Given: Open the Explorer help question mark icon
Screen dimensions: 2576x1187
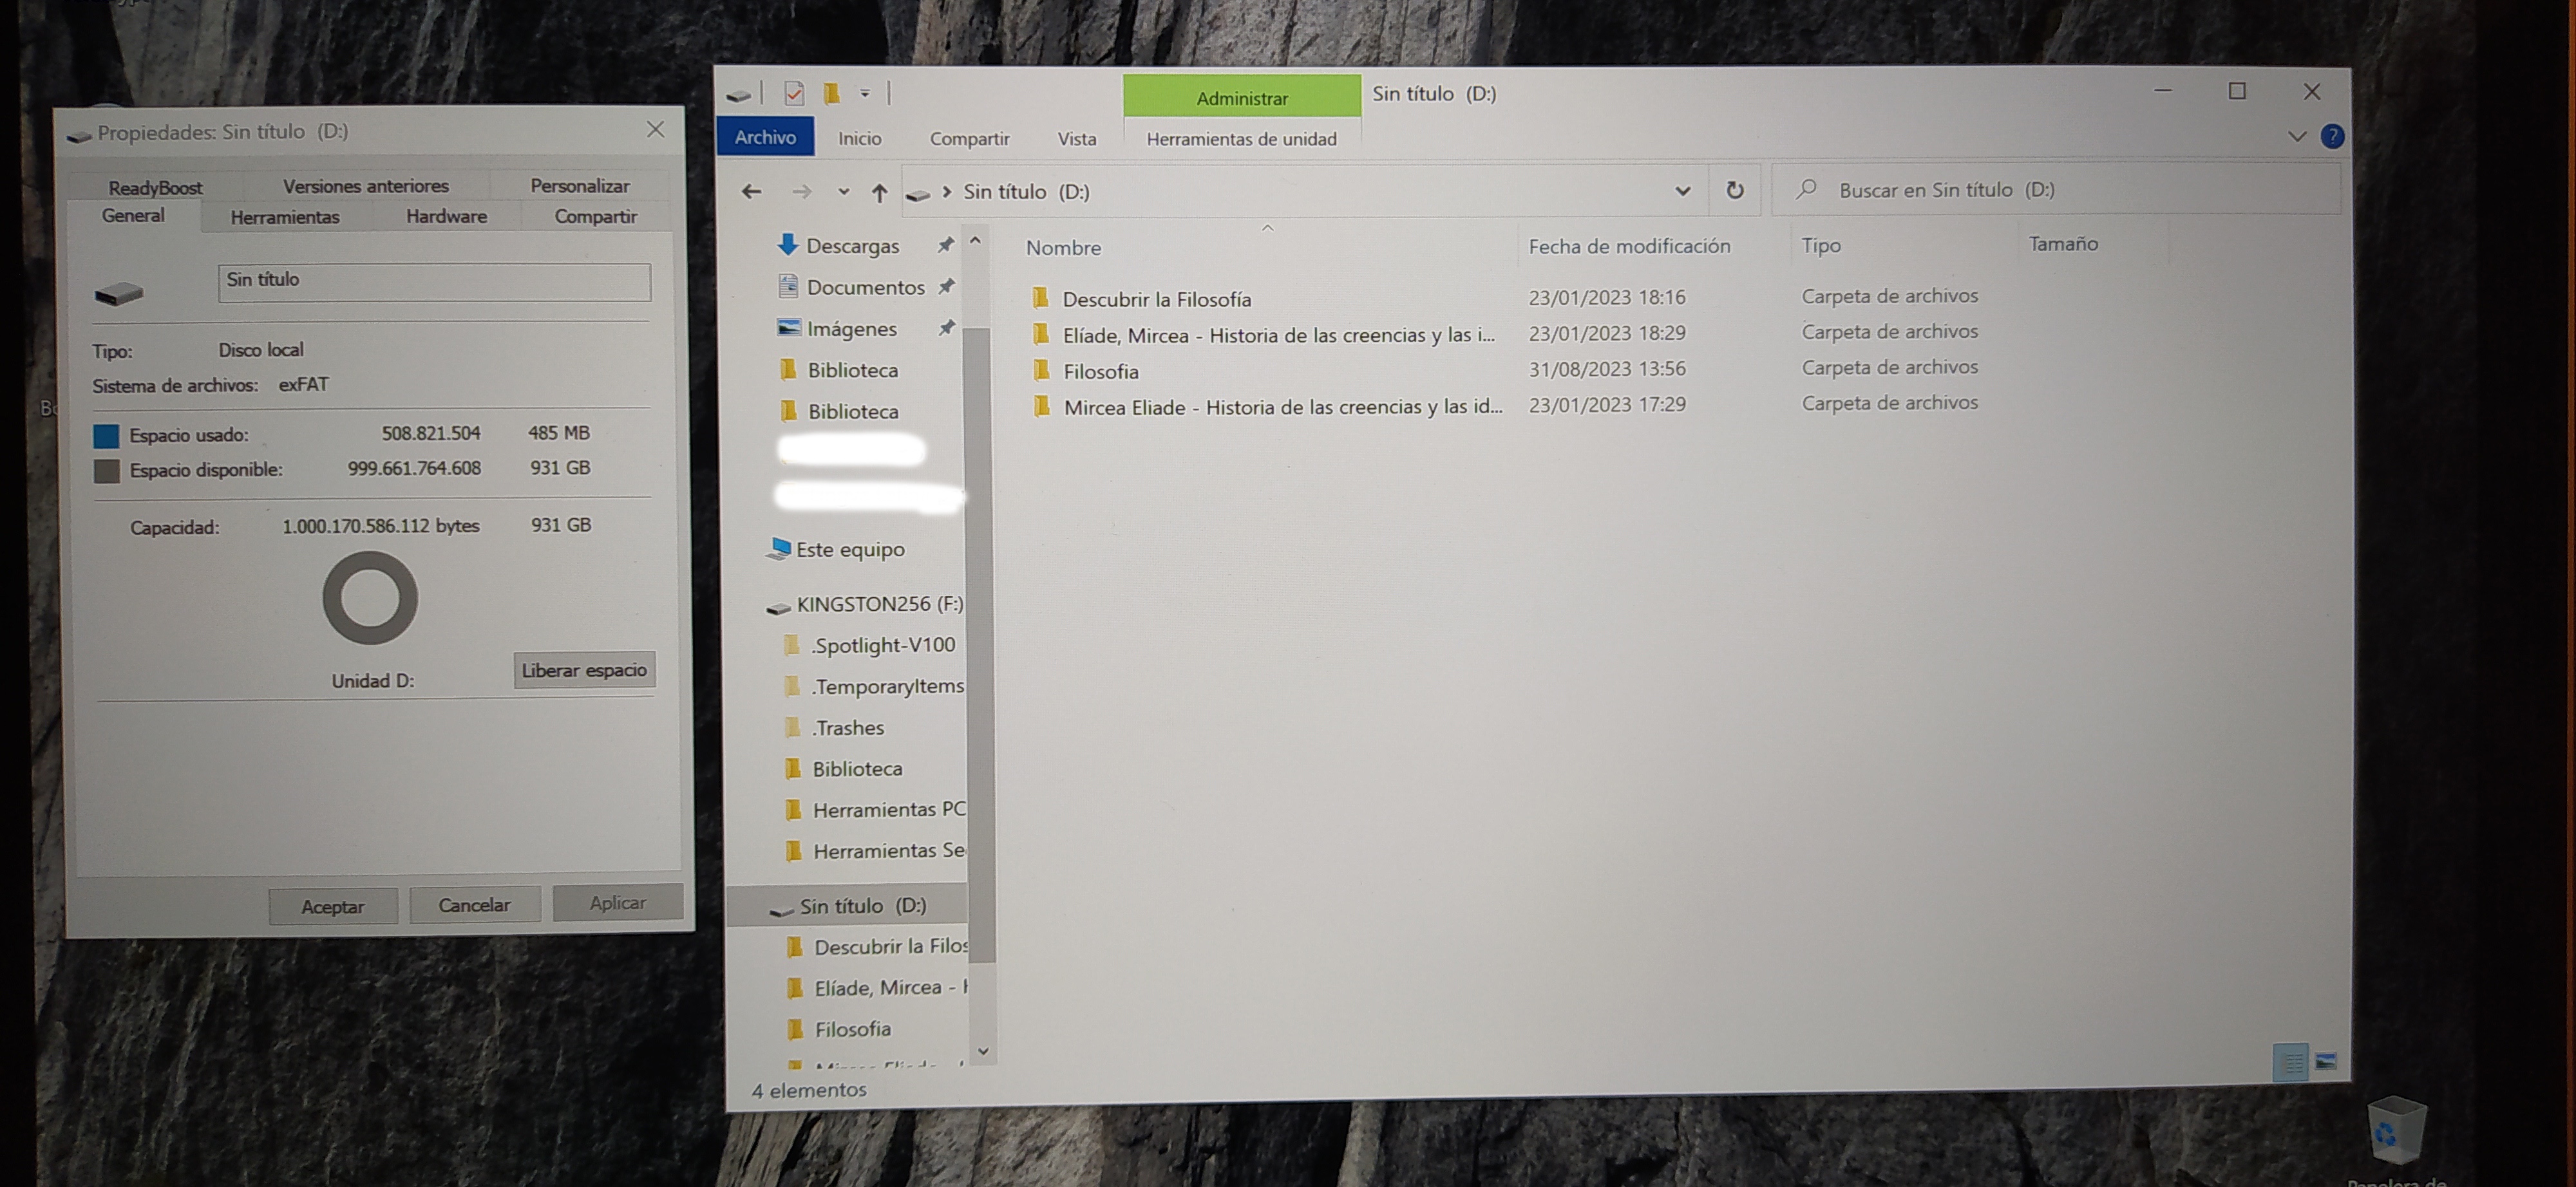Looking at the screenshot, I should pos(2332,136).
